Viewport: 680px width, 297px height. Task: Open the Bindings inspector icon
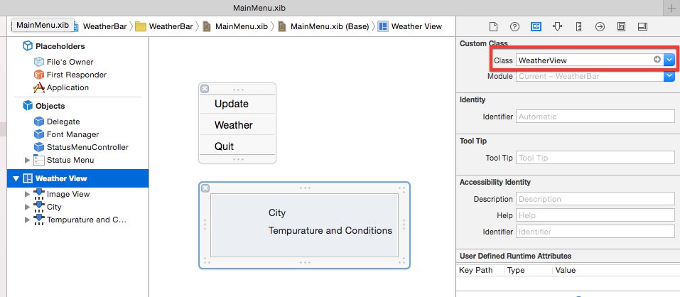[621, 26]
